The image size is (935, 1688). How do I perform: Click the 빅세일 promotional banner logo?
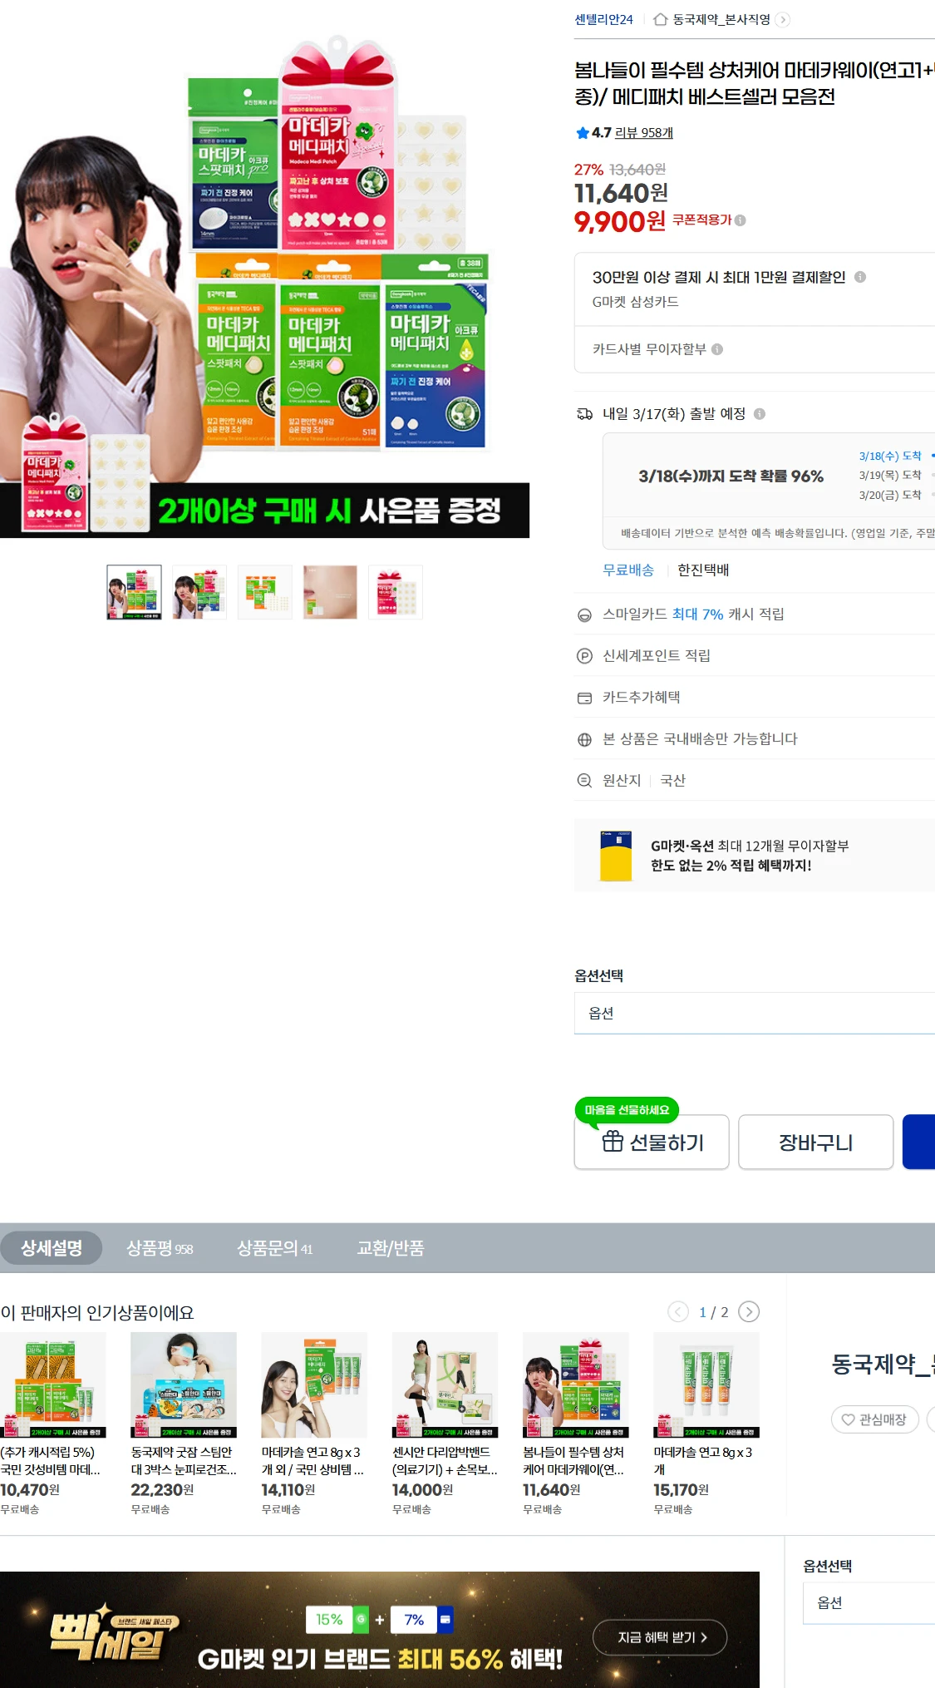click(113, 1631)
